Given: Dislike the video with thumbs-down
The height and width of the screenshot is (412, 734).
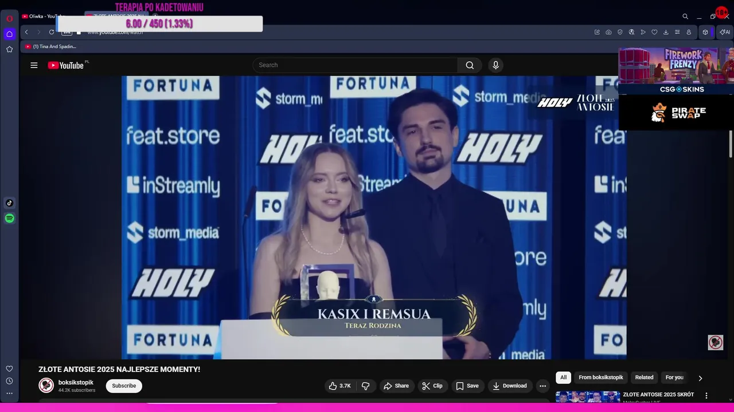Looking at the screenshot, I should pyautogui.click(x=366, y=386).
